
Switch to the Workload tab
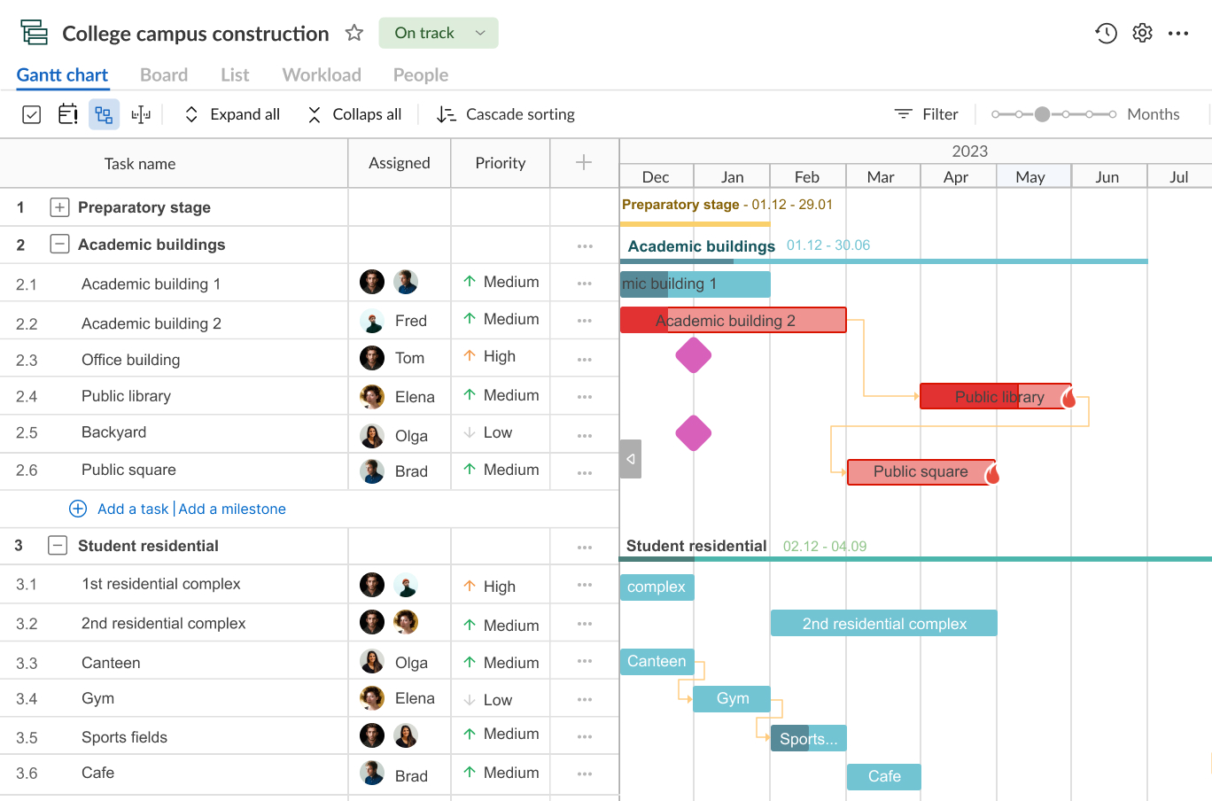click(322, 75)
